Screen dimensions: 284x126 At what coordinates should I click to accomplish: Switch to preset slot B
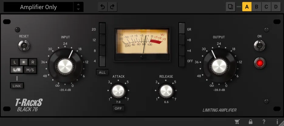[x=256, y=7]
